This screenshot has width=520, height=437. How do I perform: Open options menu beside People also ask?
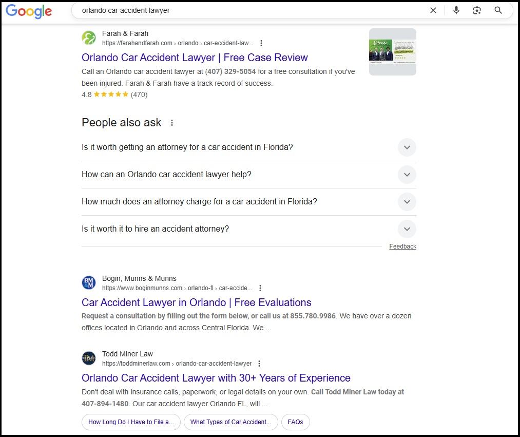coord(172,123)
